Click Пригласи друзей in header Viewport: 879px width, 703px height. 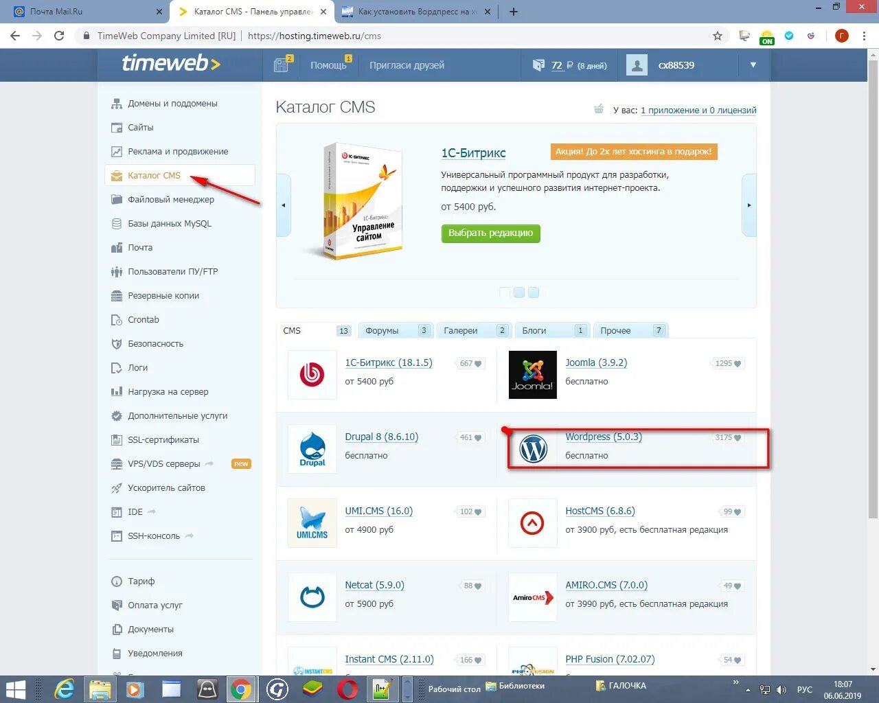tap(407, 65)
